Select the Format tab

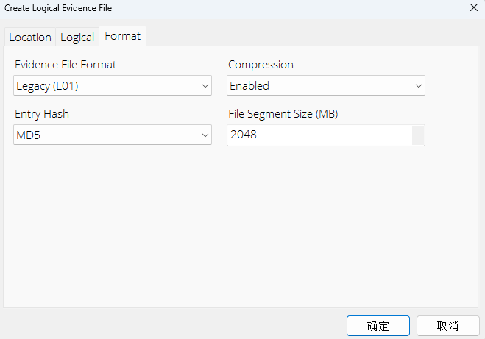[123, 35]
